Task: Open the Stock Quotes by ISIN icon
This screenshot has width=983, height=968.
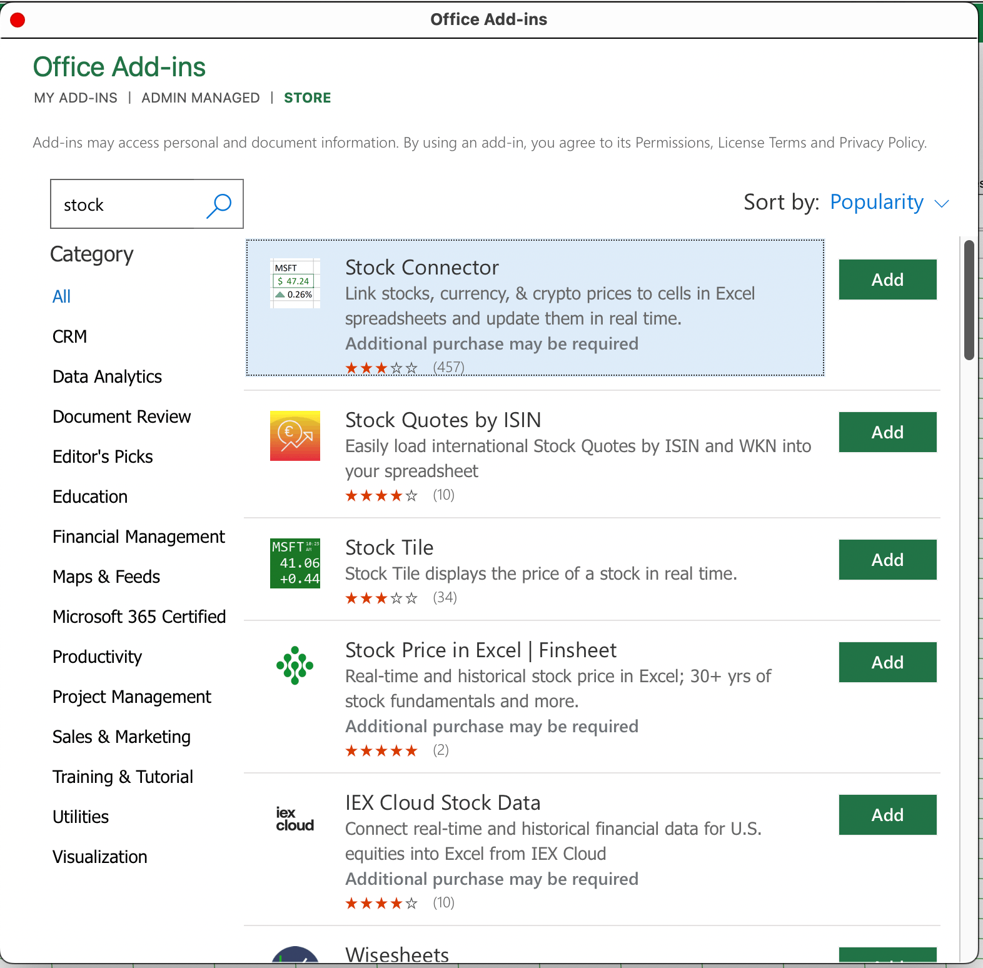Action: pyautogui.click(x=295, y=436)
